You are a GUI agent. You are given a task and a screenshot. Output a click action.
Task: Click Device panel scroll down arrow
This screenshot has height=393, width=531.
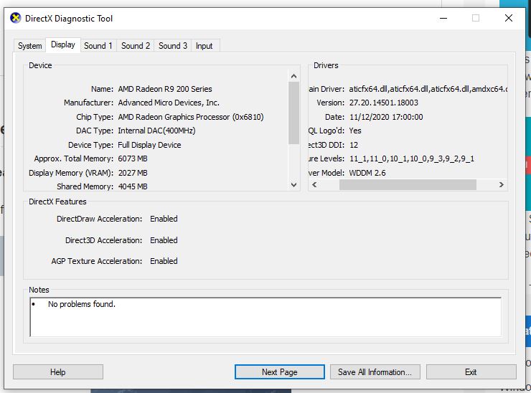294,185
